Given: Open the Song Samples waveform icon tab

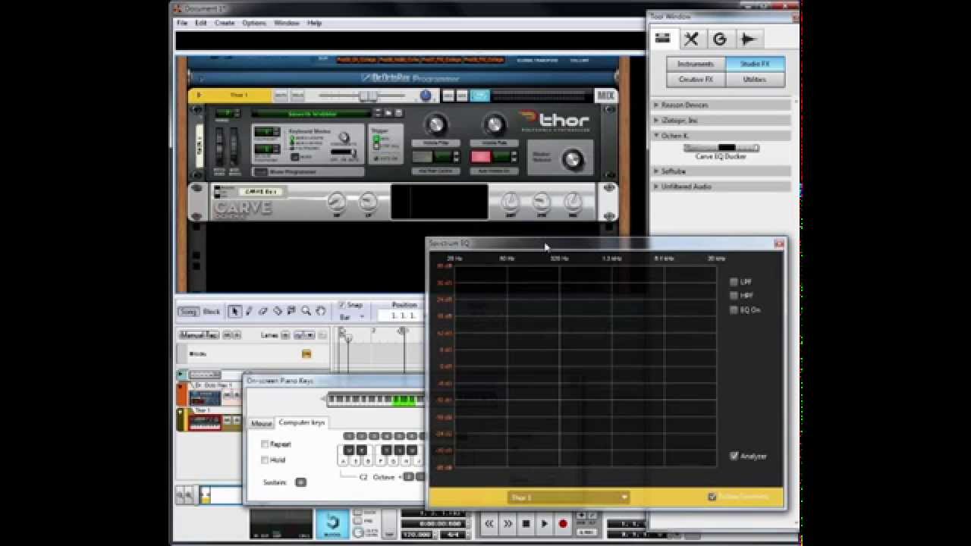Looking at the screenshot, I should 748,39.
